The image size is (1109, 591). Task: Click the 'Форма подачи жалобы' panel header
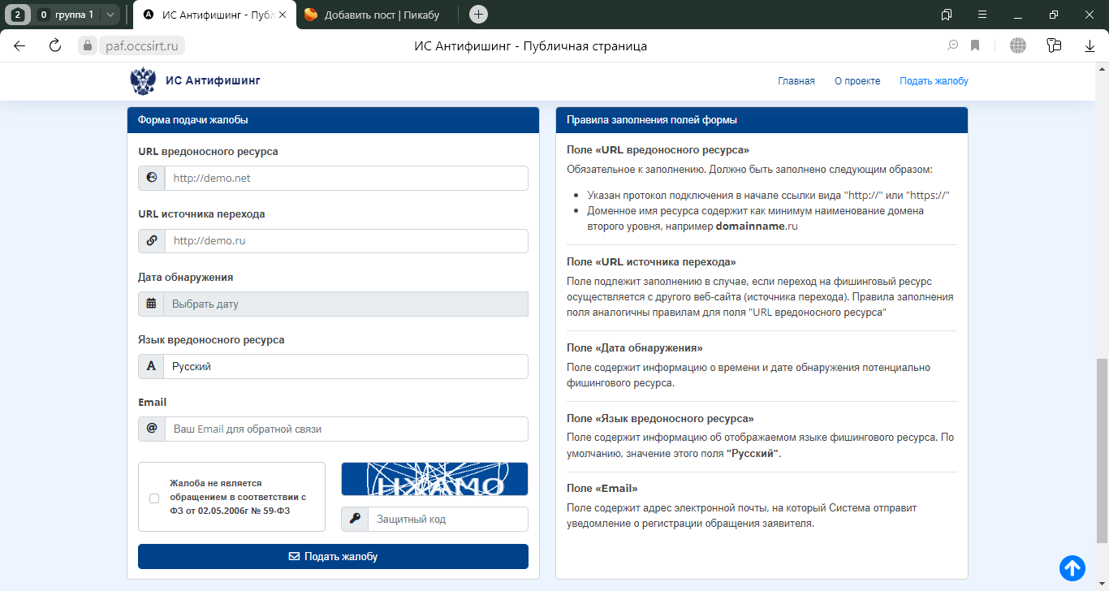(333, 120)
